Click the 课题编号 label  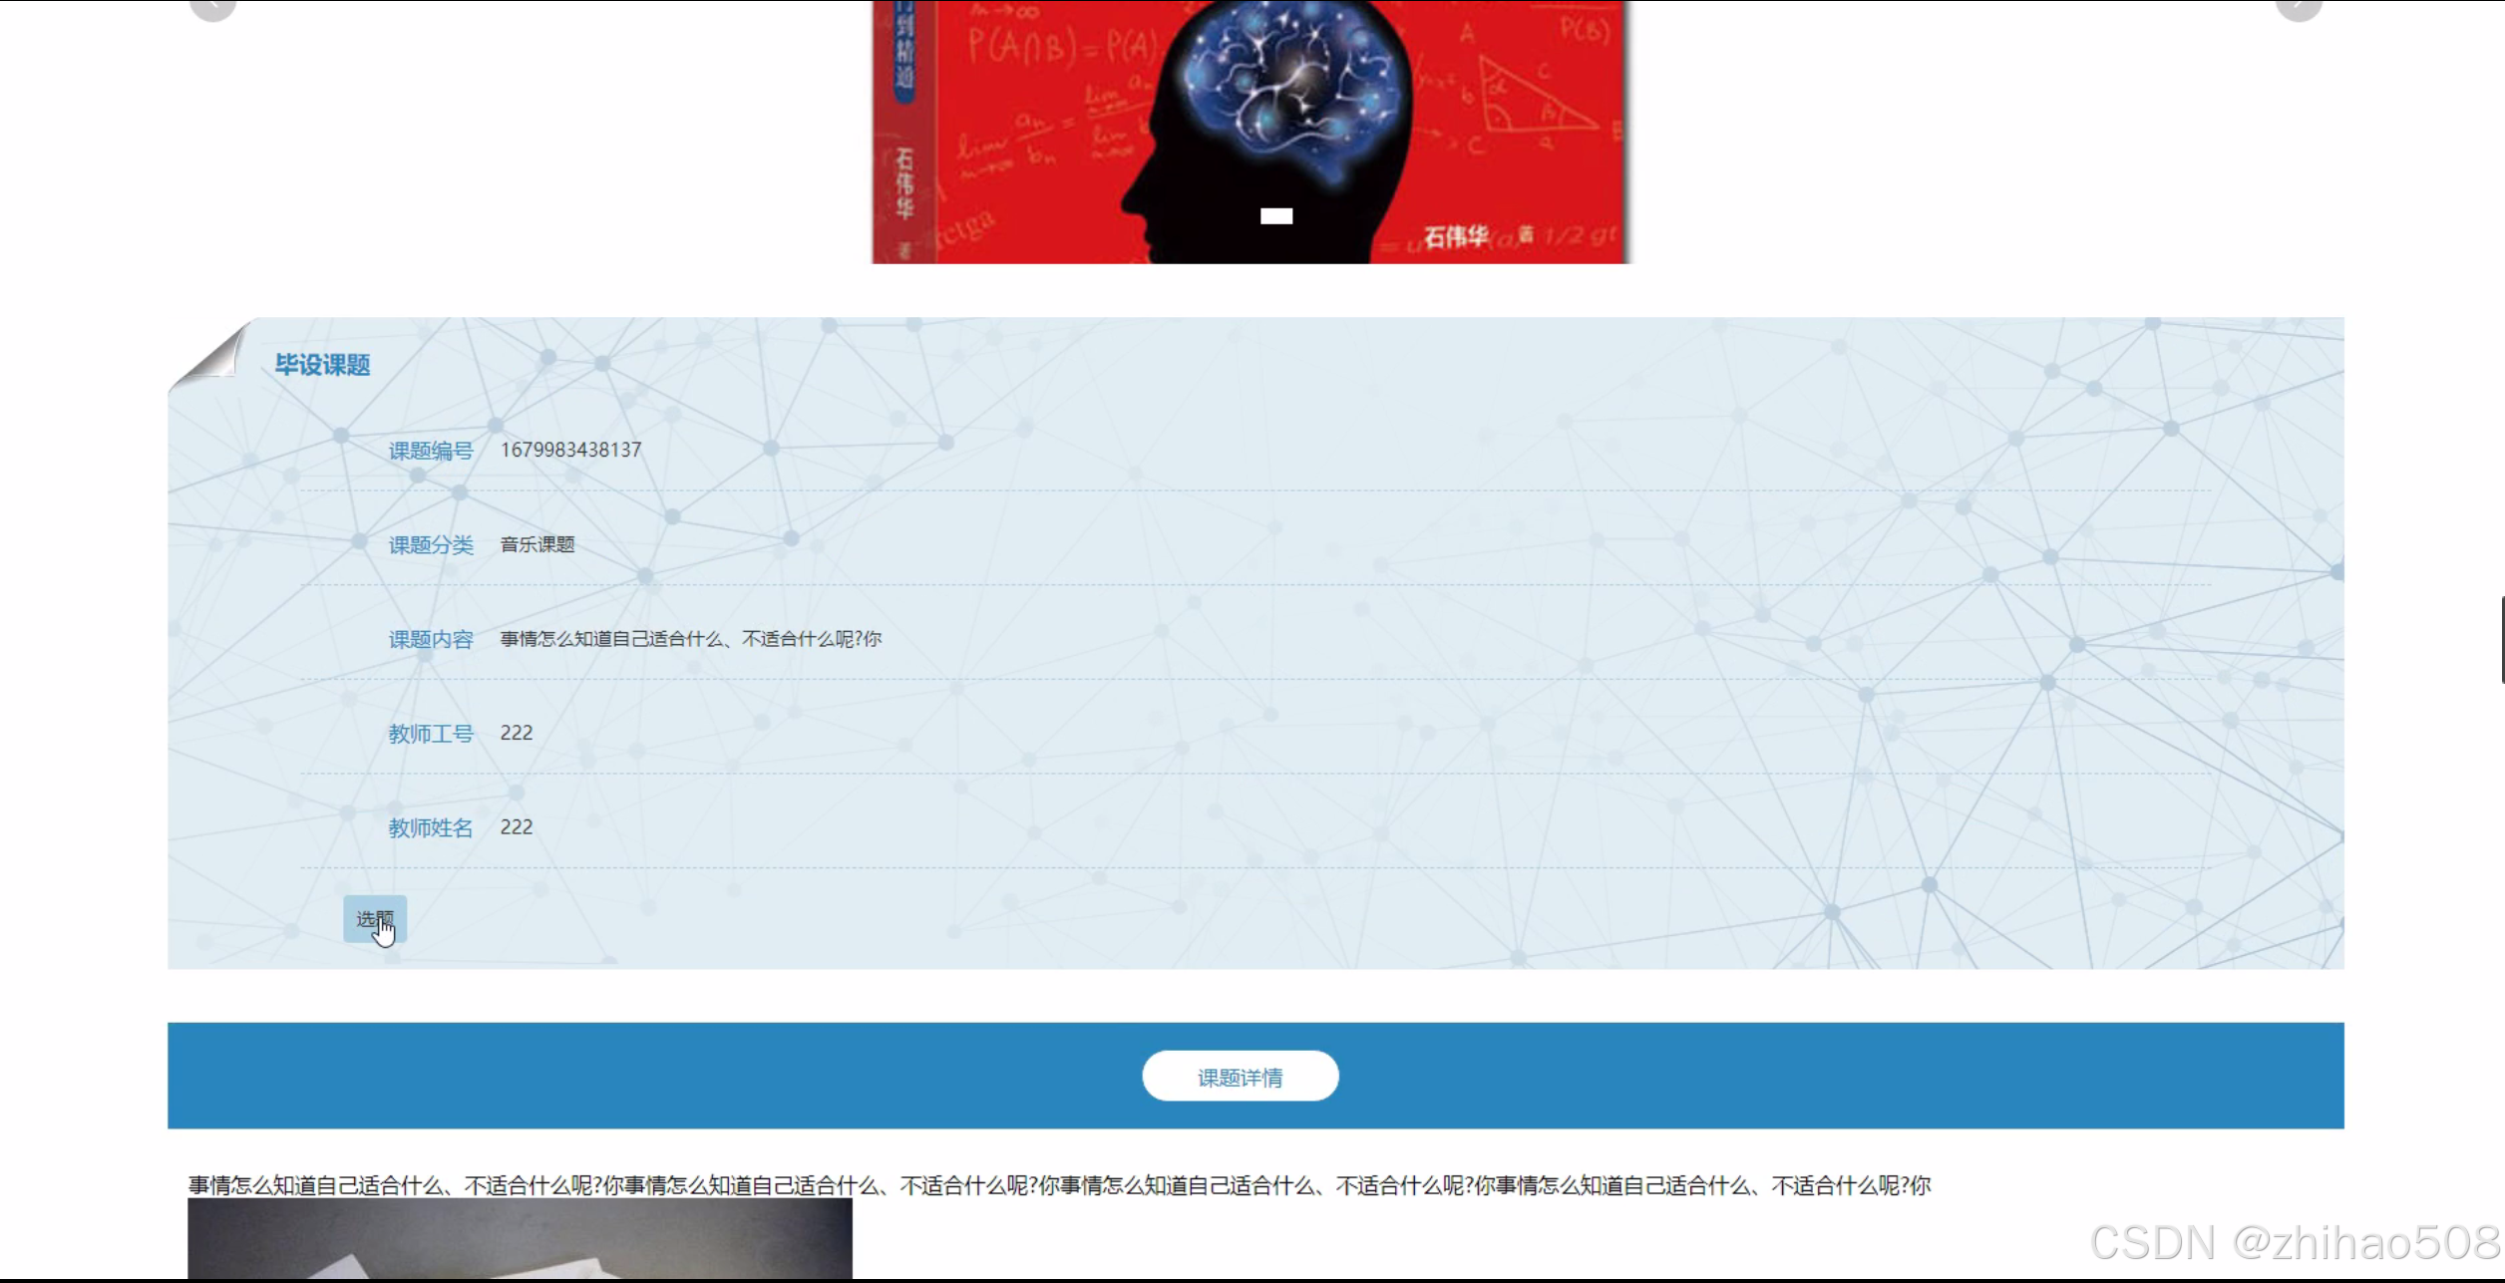point(430,451)
